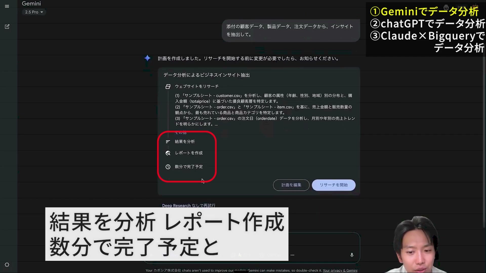Click the リサーチを開始 button
This screenshot has height=273, width=486.
click(x=334, y=185)
